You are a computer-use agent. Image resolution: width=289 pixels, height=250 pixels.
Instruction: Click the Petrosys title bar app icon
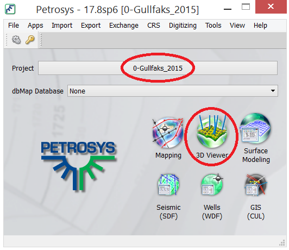(10, 9)
